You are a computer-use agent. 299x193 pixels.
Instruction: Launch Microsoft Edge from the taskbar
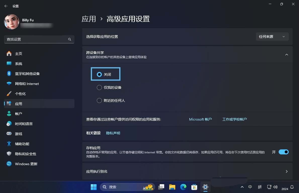(x=183, y=187)
